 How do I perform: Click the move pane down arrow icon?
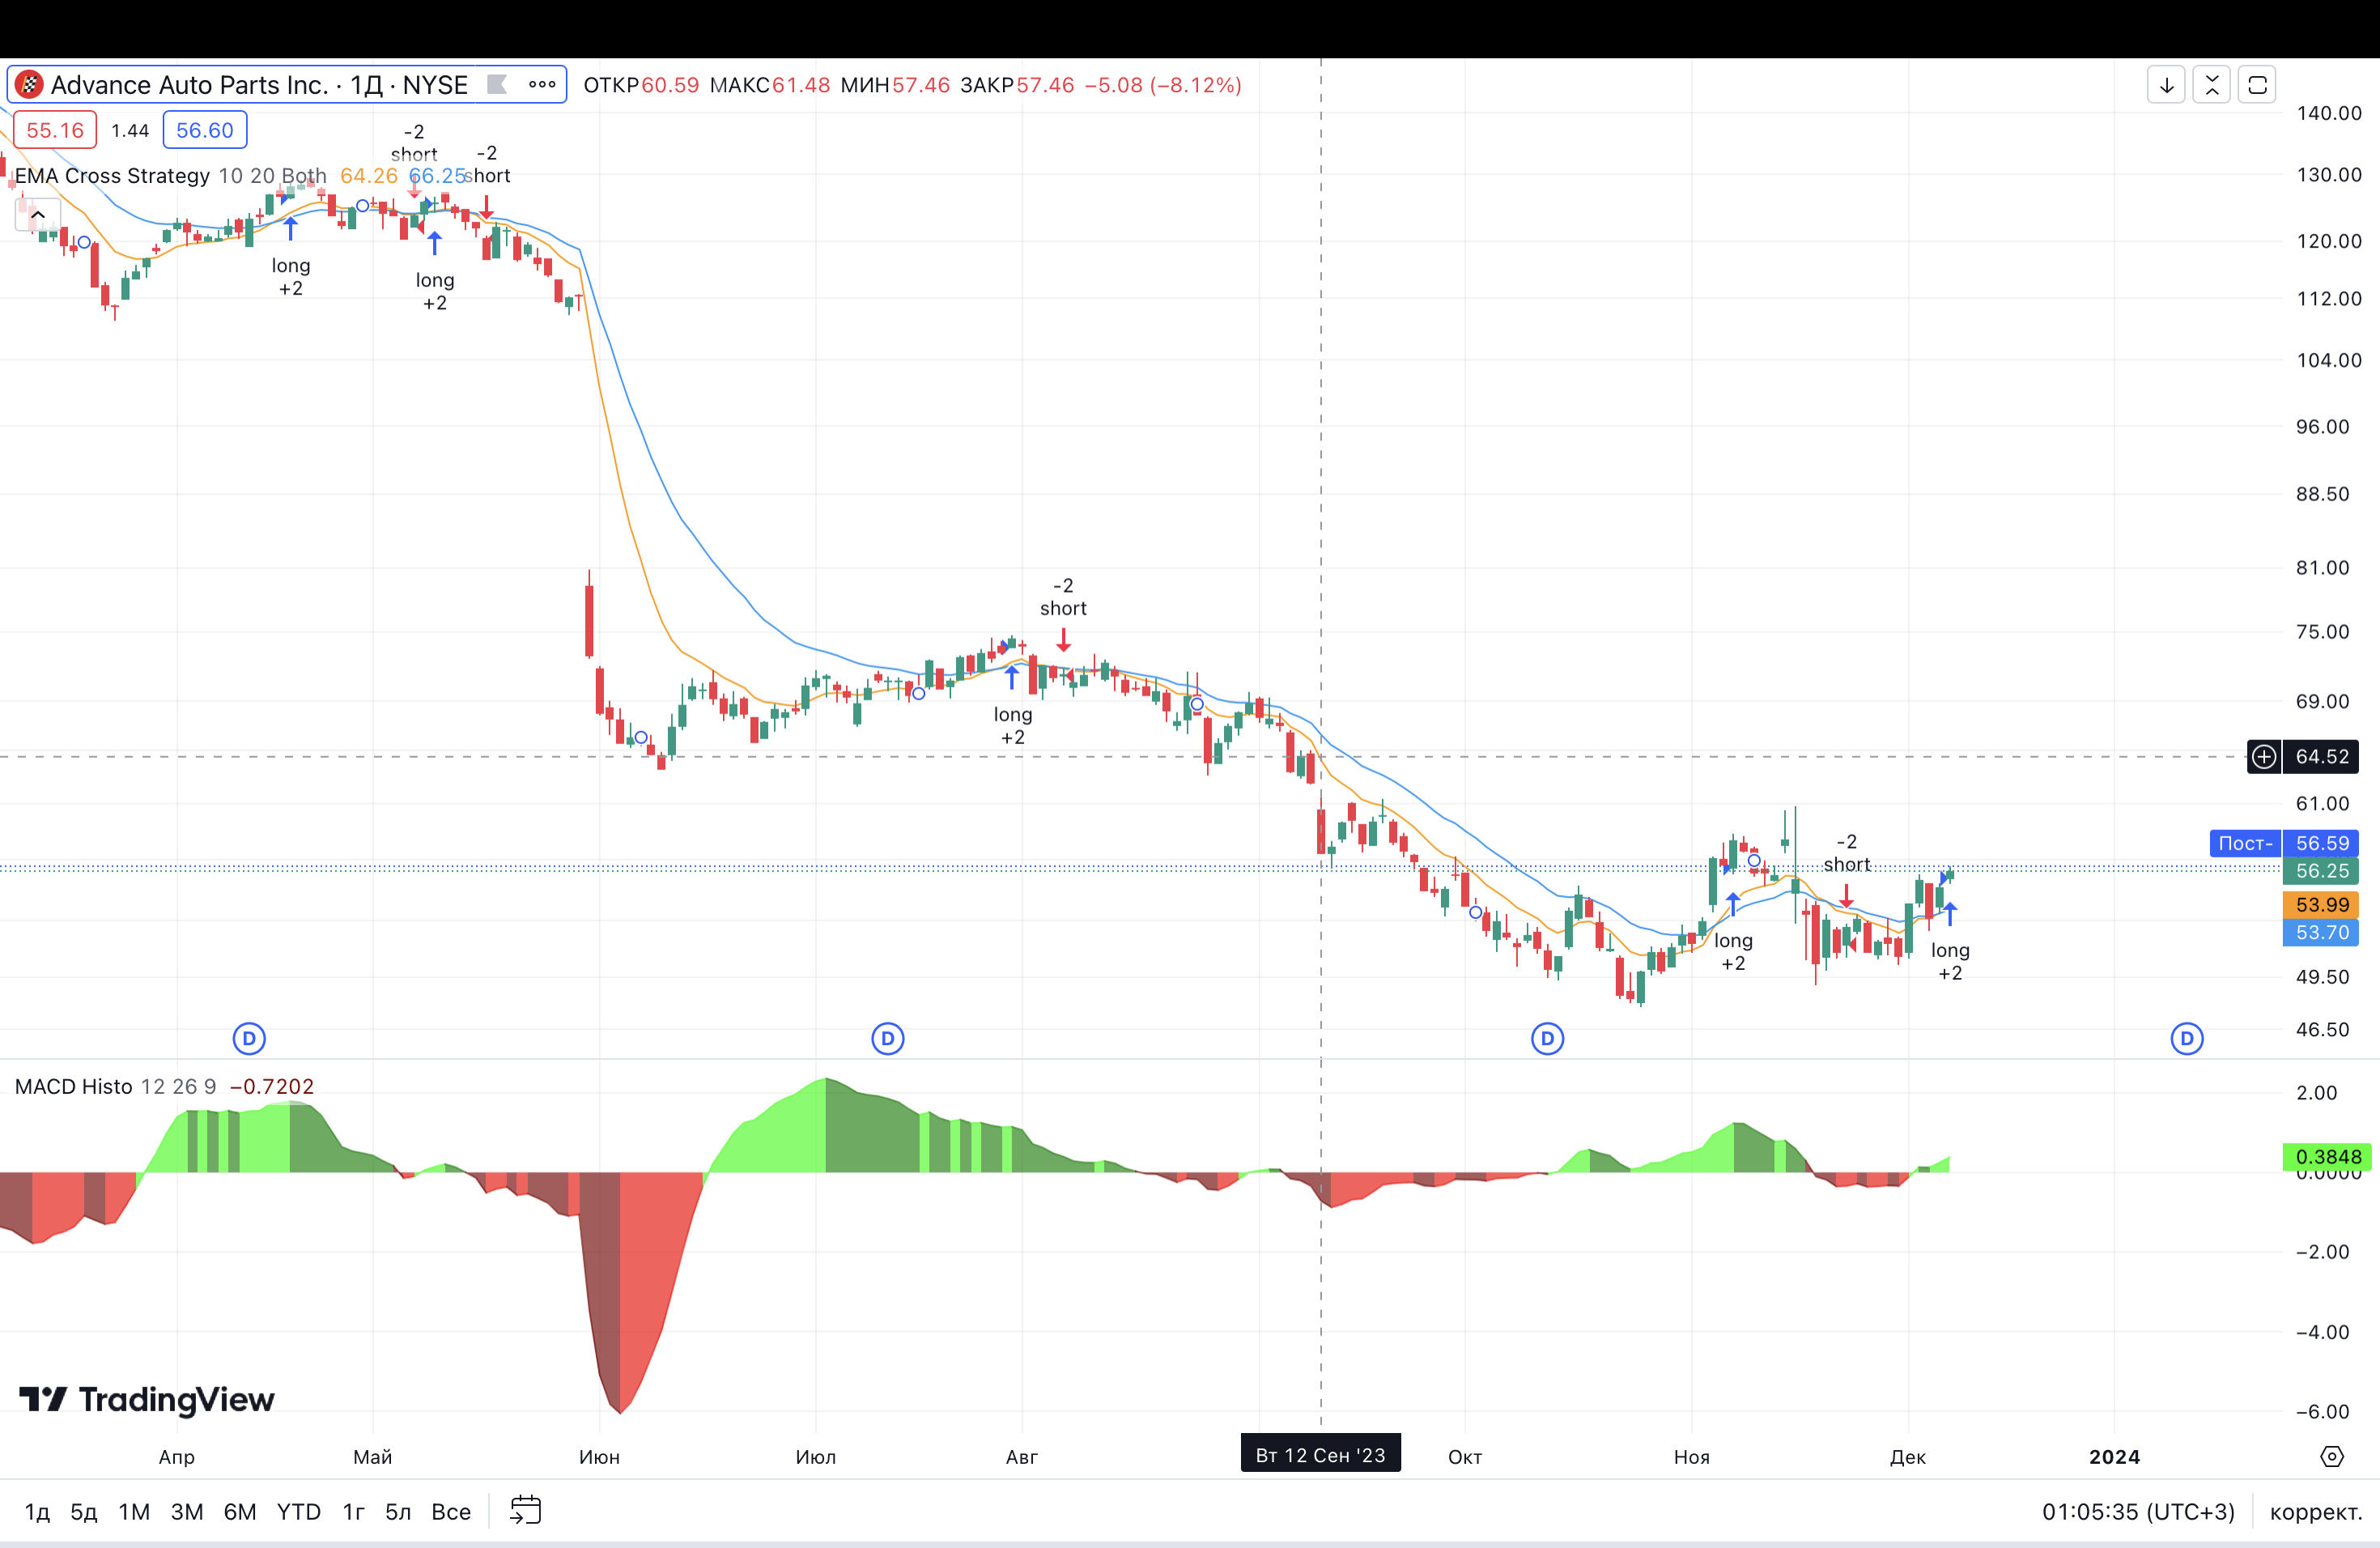(x=2166, y=85)
